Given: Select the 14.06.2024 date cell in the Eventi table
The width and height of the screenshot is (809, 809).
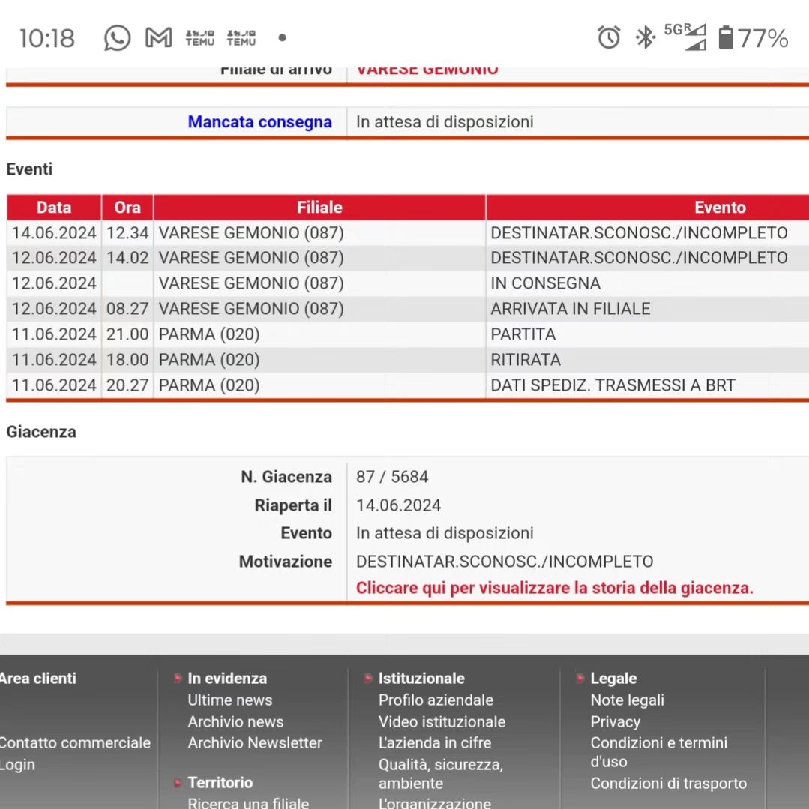Looking at the screenshot, I should click(54, 233).
